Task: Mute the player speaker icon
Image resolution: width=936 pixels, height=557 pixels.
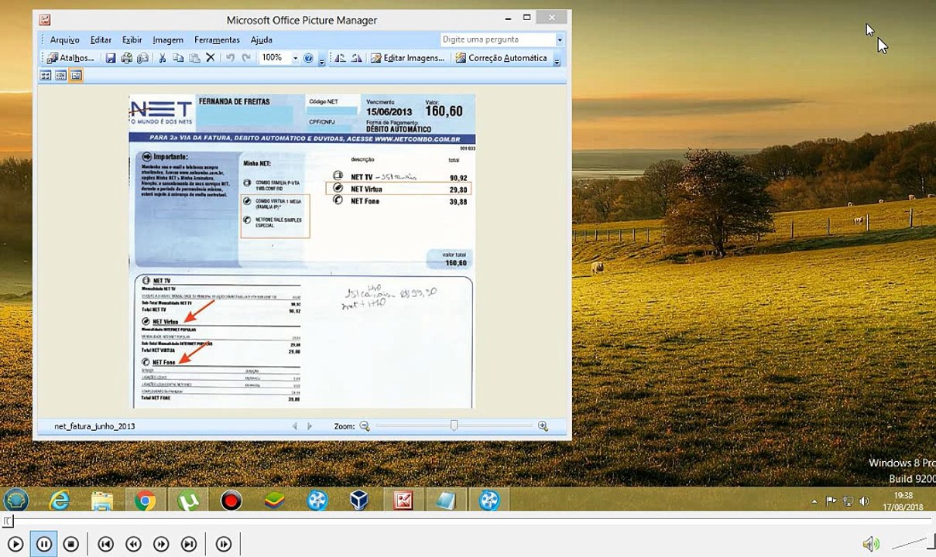Action: coord(871,544)
